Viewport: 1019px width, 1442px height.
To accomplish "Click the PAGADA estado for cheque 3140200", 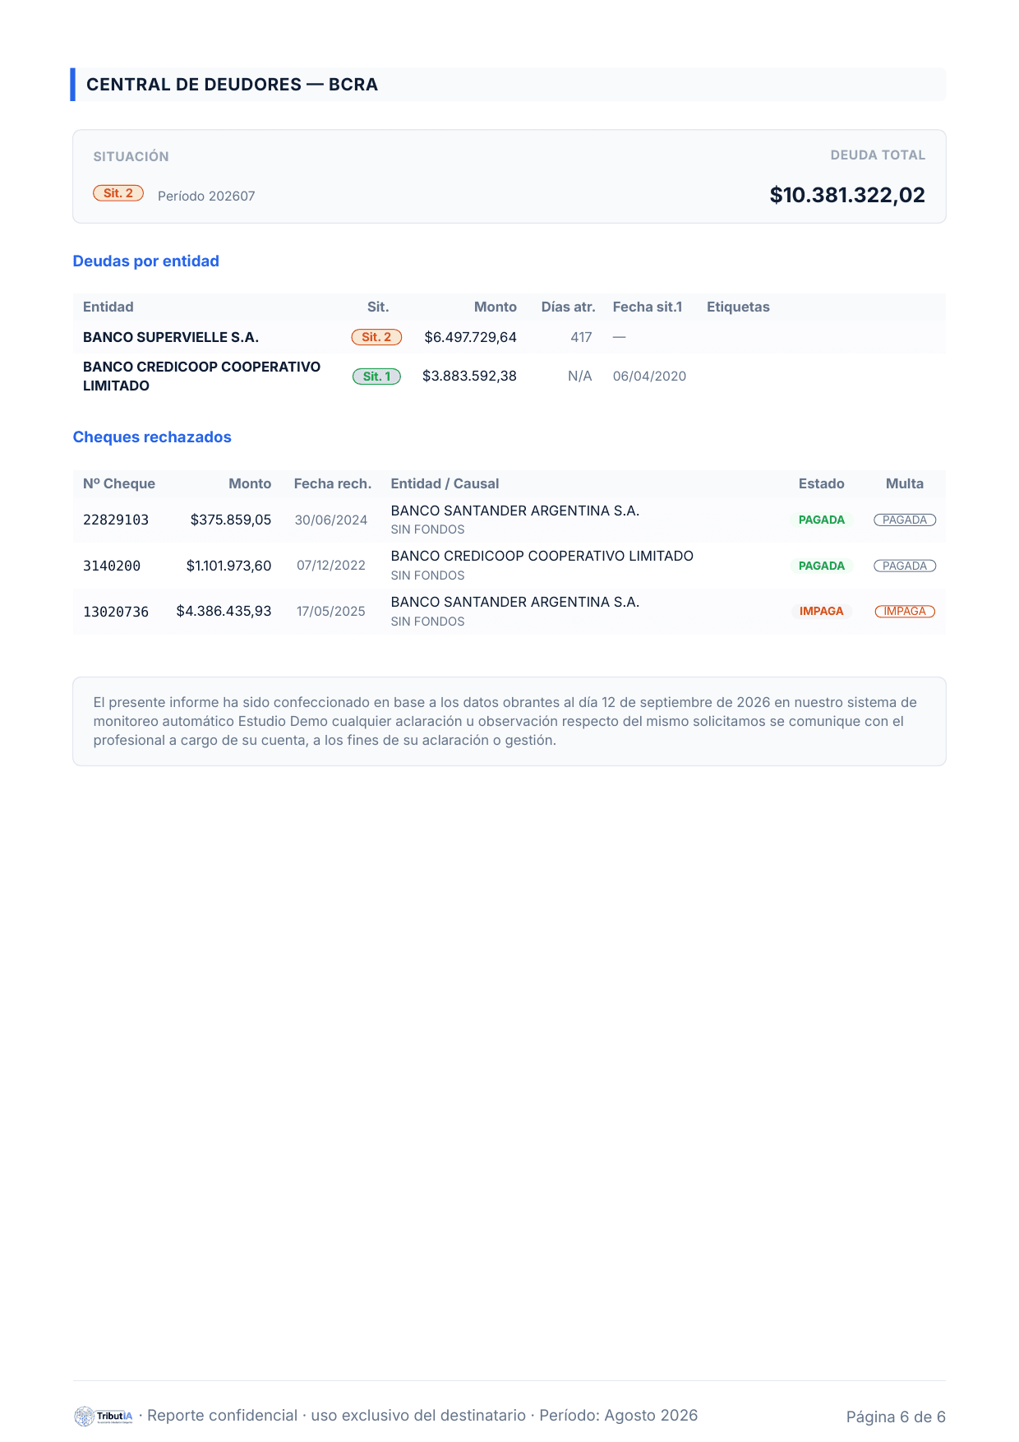I will tap(822, 566).
